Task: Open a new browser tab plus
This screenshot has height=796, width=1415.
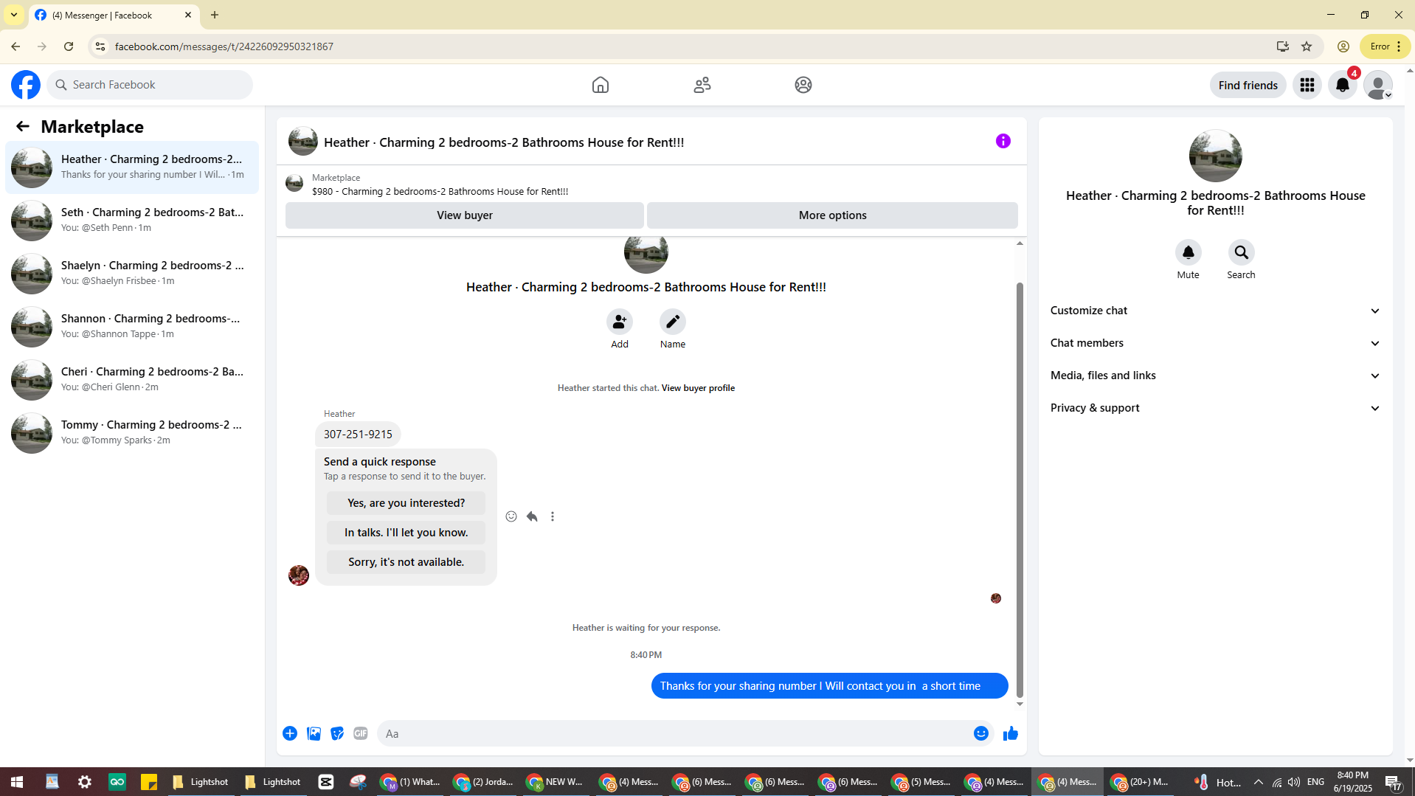Action: 215,15
